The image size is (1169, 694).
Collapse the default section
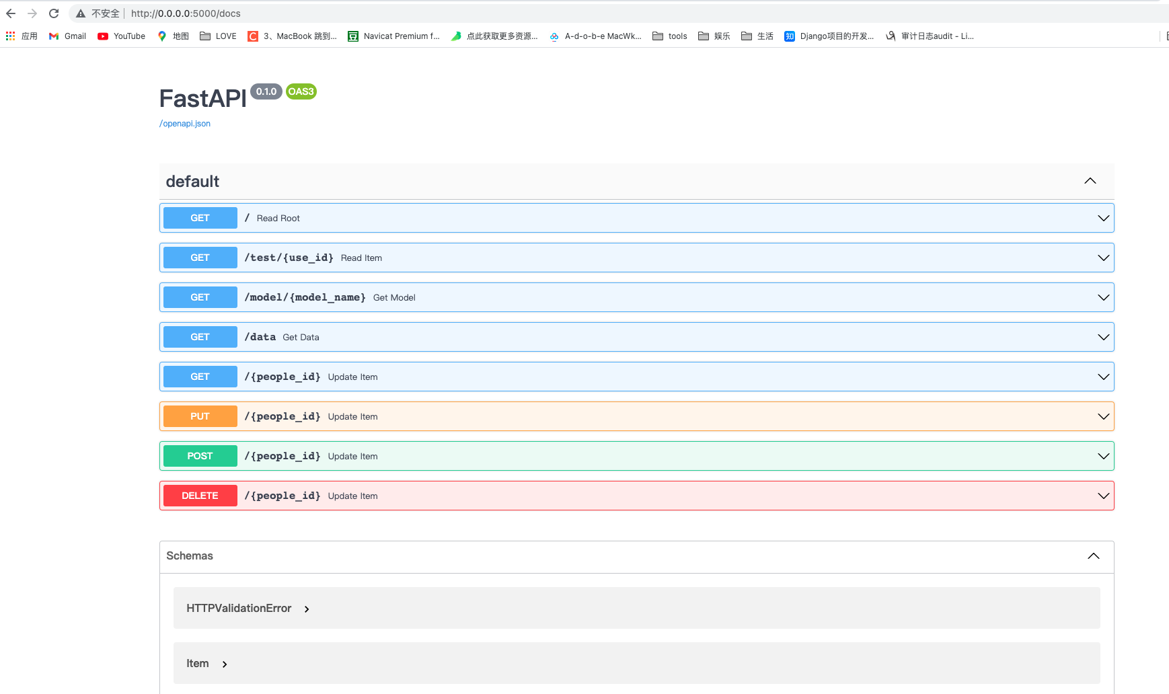click(1090, 181)
